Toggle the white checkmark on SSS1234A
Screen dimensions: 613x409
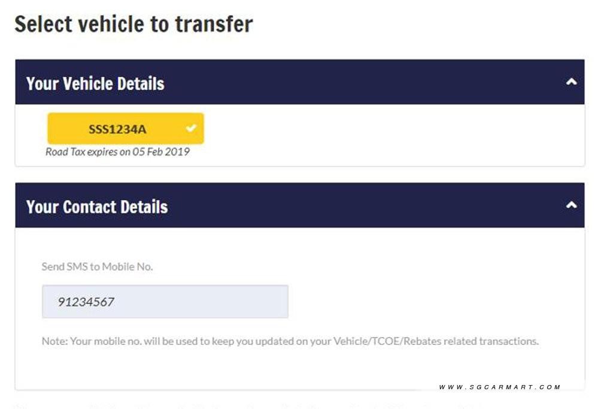click(191, 128)
